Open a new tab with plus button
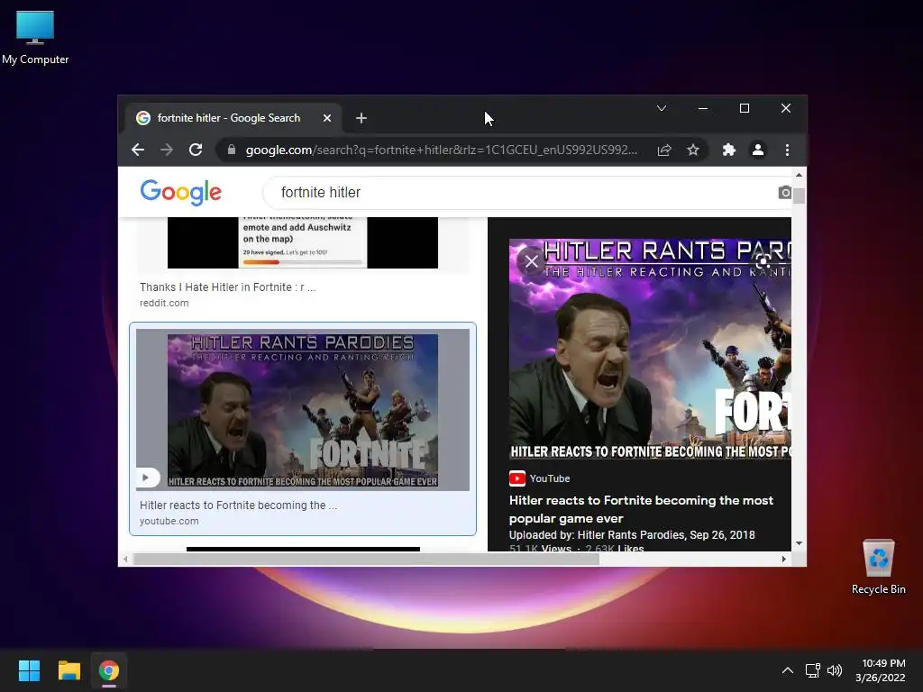The image size is (923, 692). click(x=361, y=118)
